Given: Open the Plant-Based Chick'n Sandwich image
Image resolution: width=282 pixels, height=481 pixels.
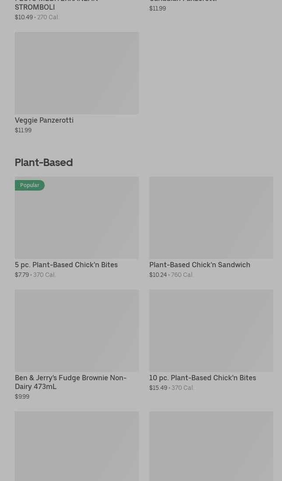Looking at the screenshot, I should pyautogui.click(x=211, y=218).
